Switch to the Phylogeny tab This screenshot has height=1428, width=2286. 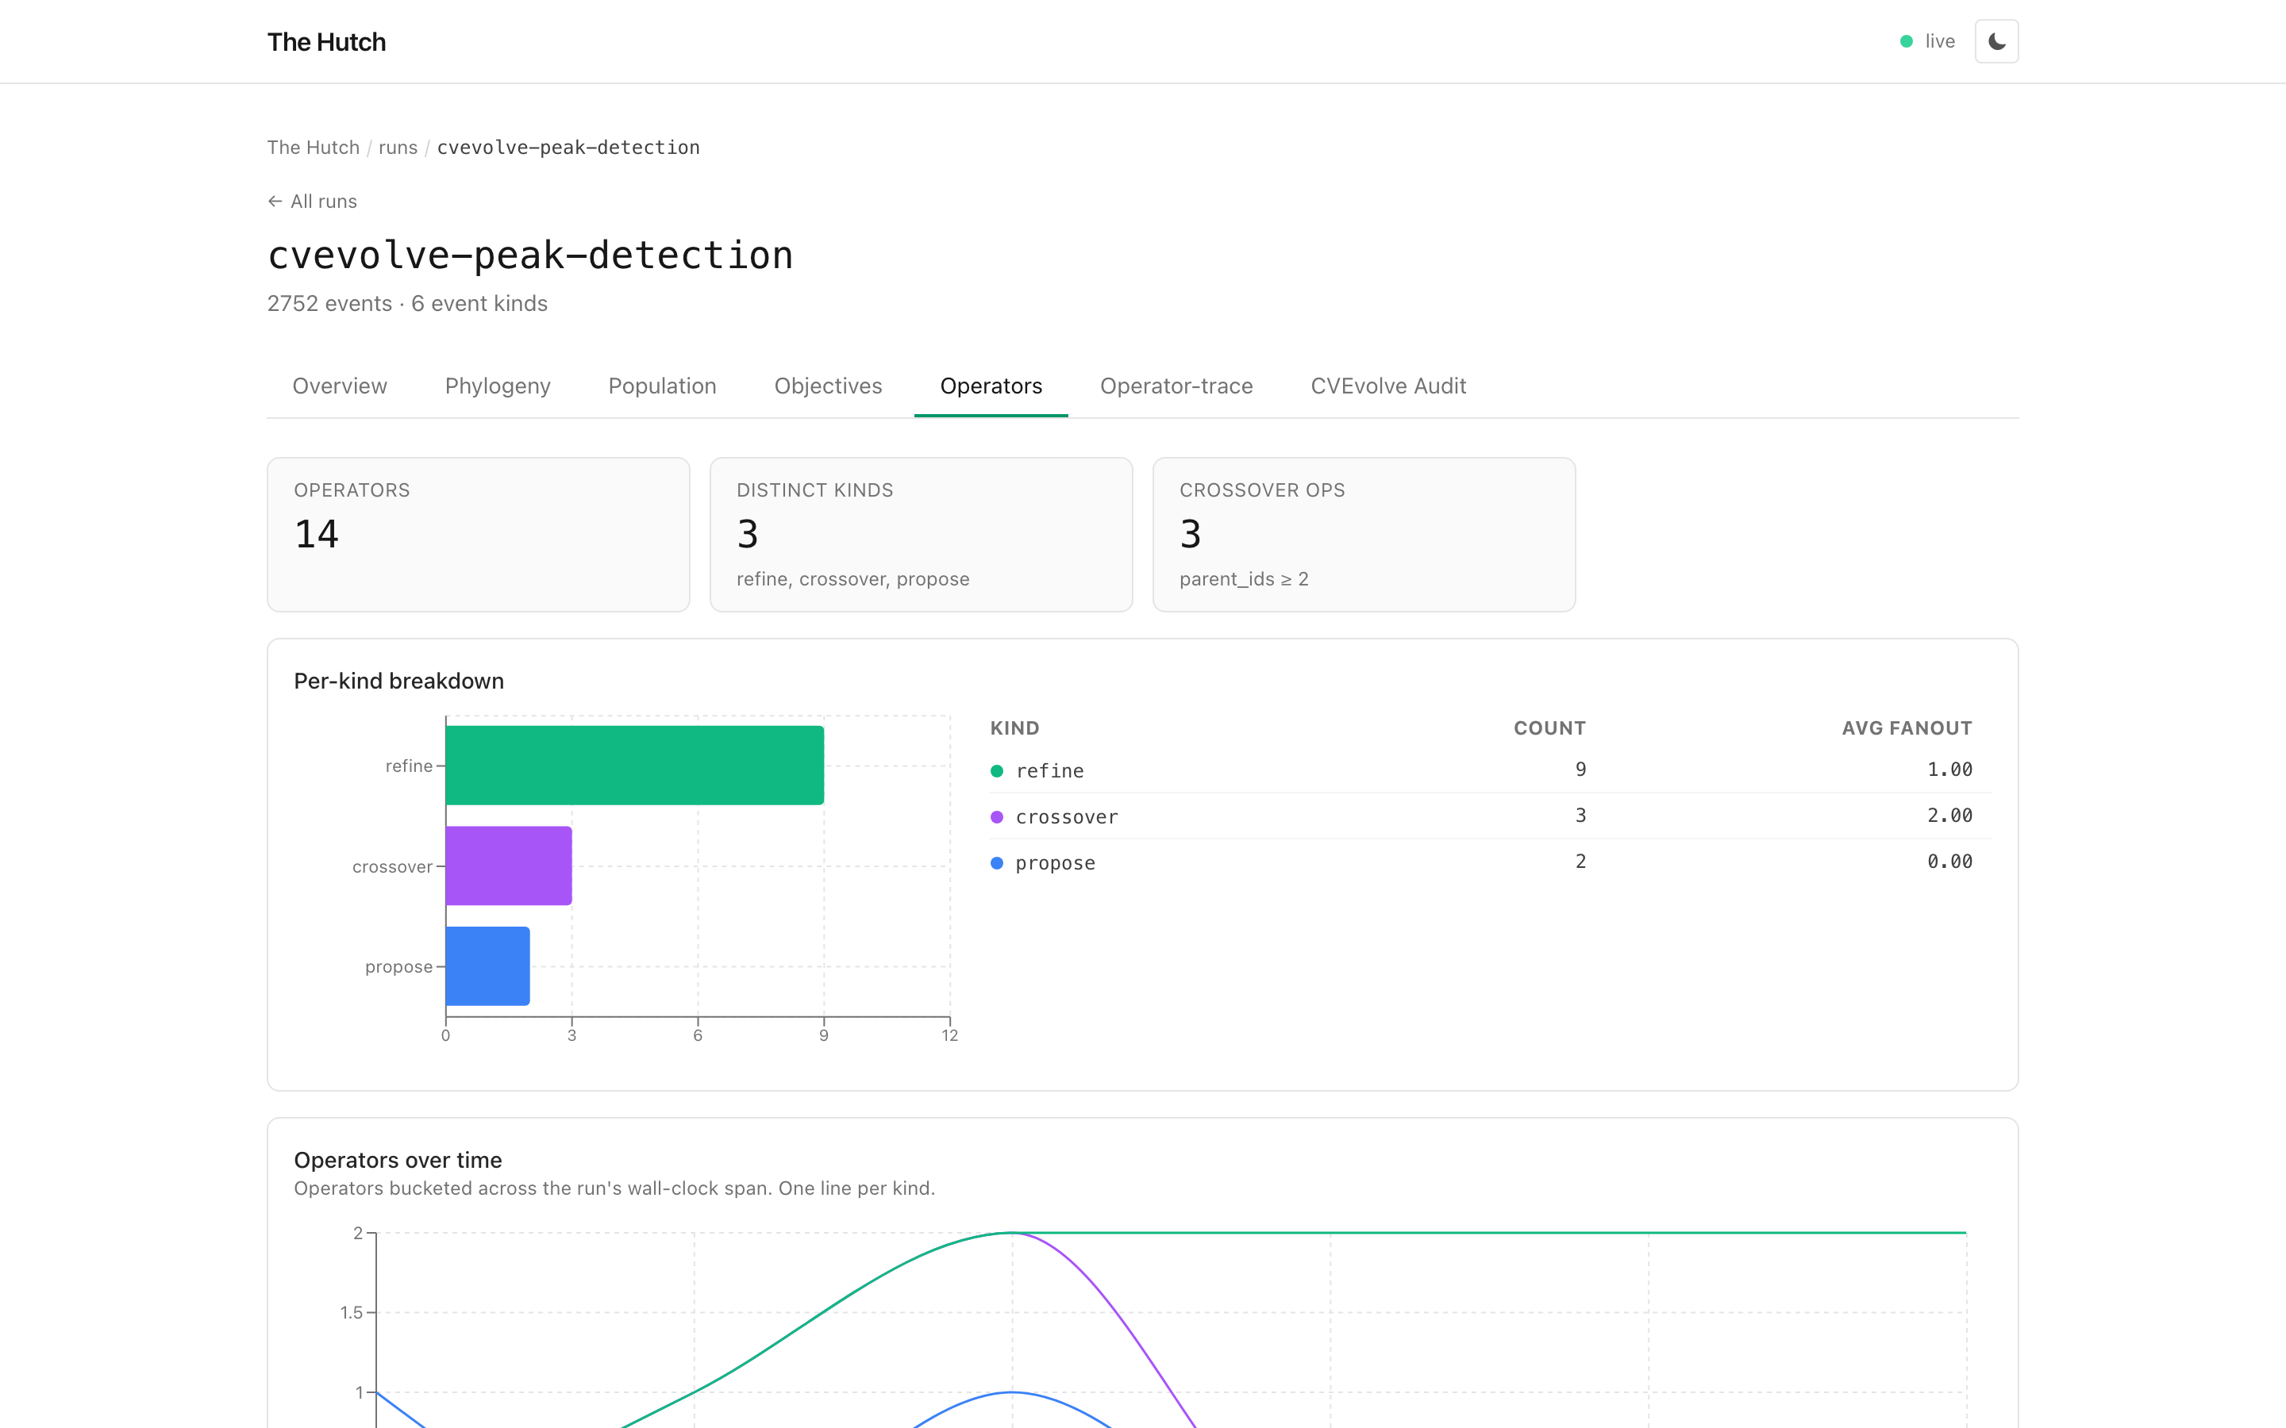coord(498,386)
